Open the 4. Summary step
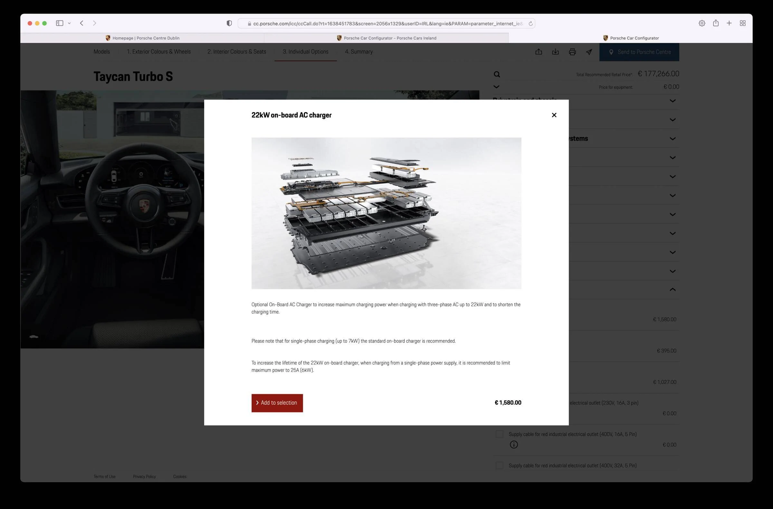 tap(359, 51)
